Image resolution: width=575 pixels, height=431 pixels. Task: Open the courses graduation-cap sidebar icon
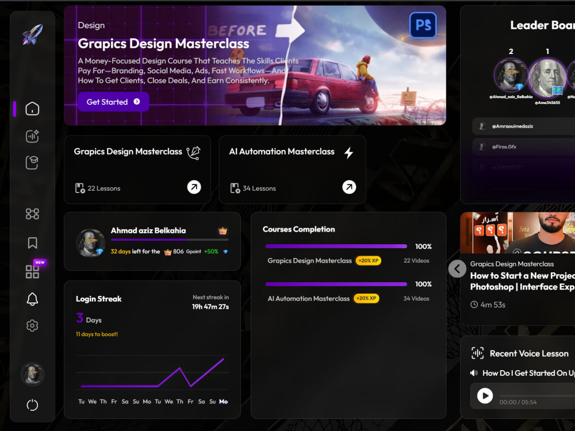pyautogui.click(x=32, y=163)
